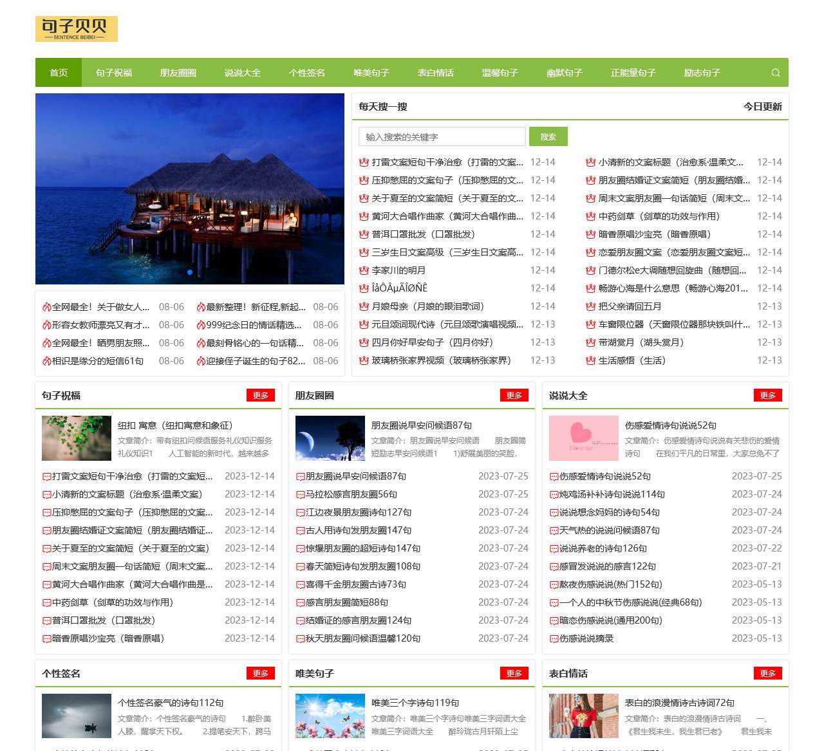Image resolution: width=824 pixels, height=751 pixels.
Task: Go to 幽默句子 in the navigation bar
Action: [564, 73]
